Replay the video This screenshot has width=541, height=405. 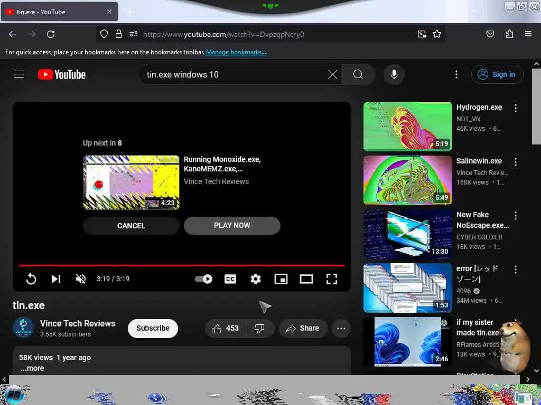(31, 278)
